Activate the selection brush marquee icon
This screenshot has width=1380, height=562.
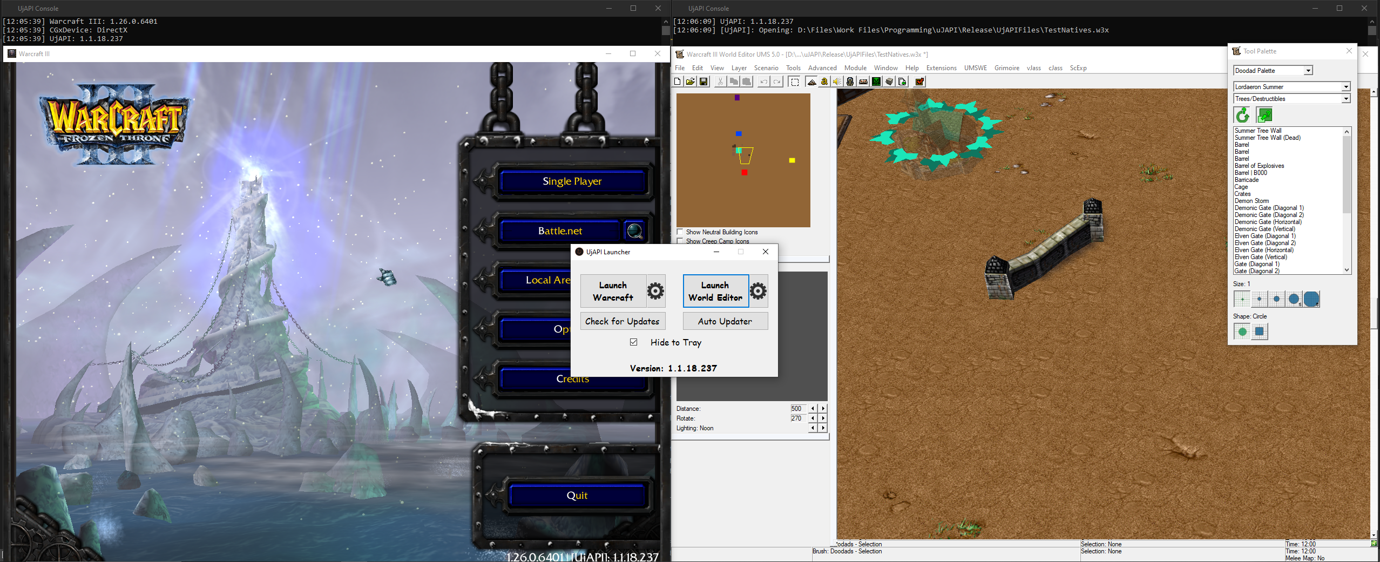pos(795,82)
